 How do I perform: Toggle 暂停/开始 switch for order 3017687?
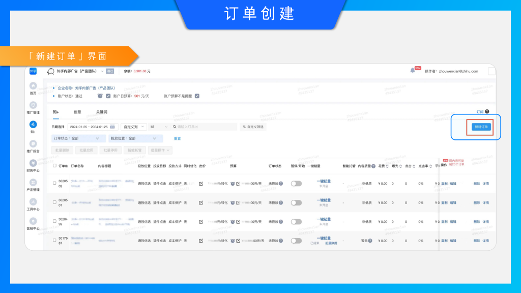point(296,241)
